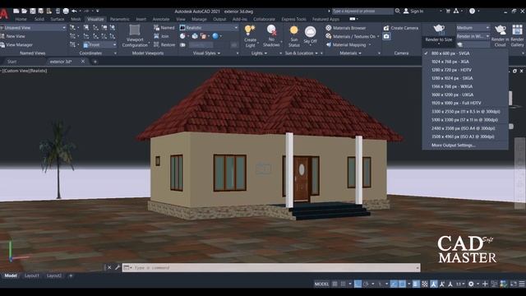Click the Named viewports icon
Screen dimensions: 526x296
point(156,28)
